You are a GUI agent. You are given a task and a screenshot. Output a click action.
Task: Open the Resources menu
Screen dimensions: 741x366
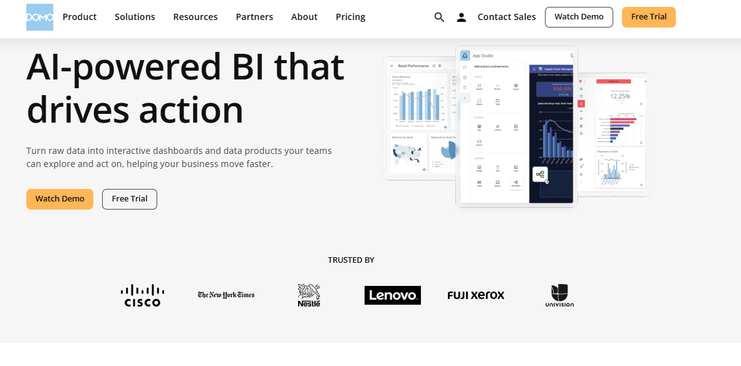pyautogui.click(x=195, y=17)
